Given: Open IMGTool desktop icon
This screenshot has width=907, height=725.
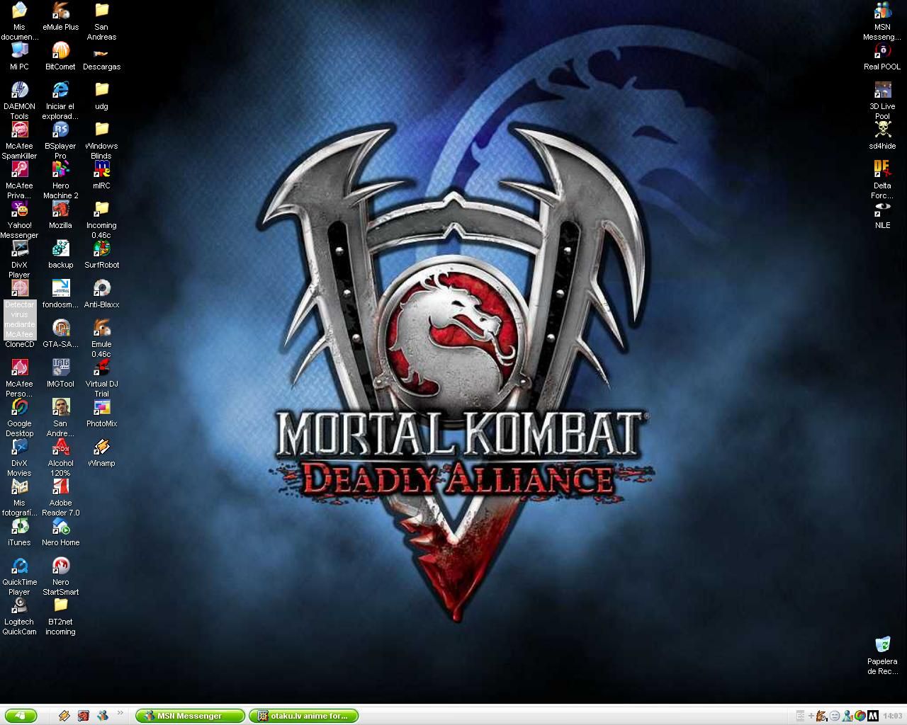Looking at the screenshot, I should pyautogui.click(x=61, y=367).
